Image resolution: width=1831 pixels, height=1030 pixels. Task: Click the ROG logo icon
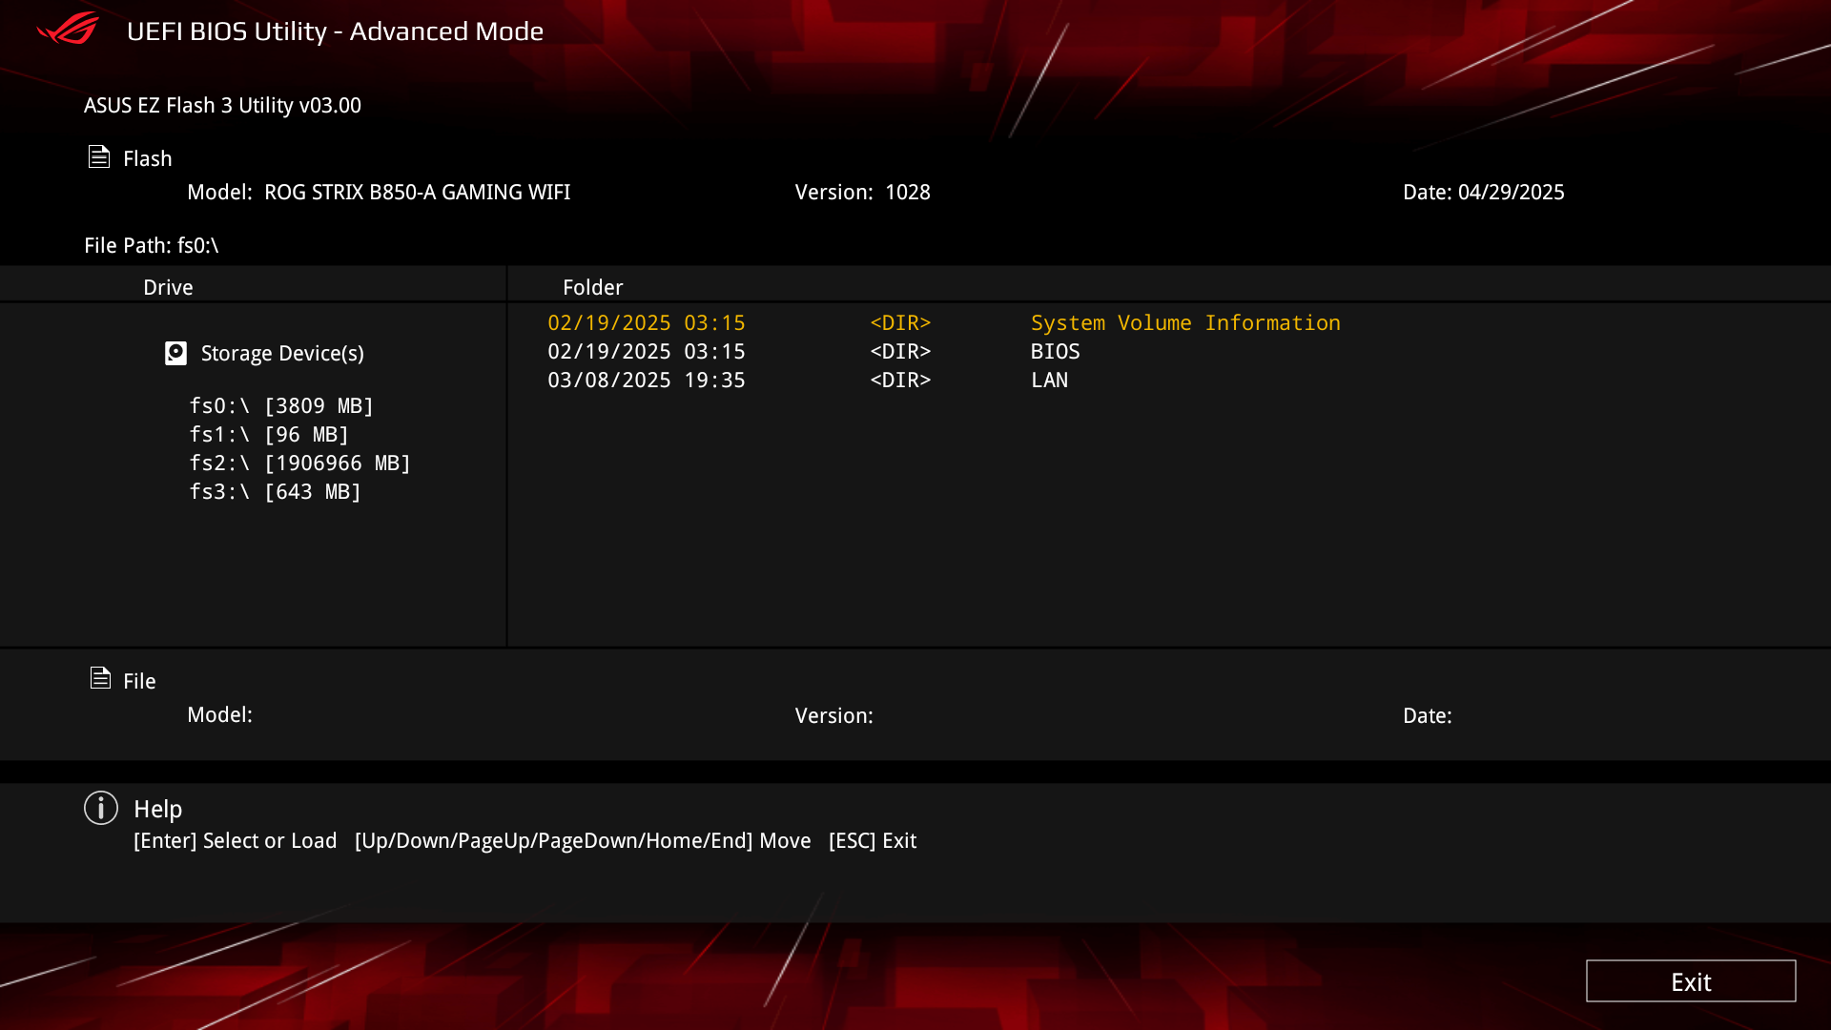68,29
